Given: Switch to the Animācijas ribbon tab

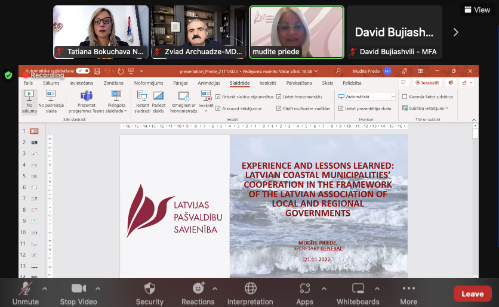Looking at the screenshot, I should click(209, 83).
